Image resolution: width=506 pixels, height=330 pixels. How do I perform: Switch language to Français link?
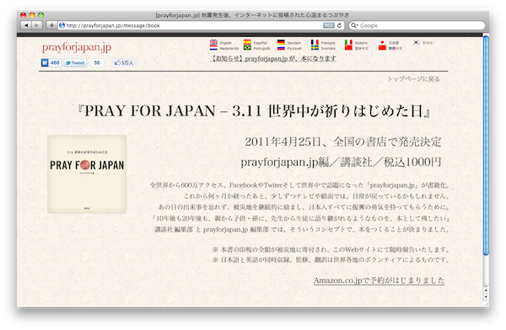click(328, 43)
